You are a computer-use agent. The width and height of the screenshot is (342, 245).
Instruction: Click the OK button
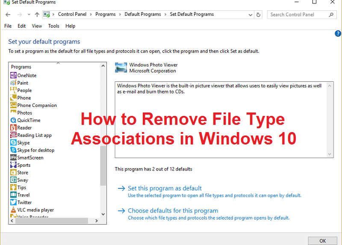click(x=323, y=241)
